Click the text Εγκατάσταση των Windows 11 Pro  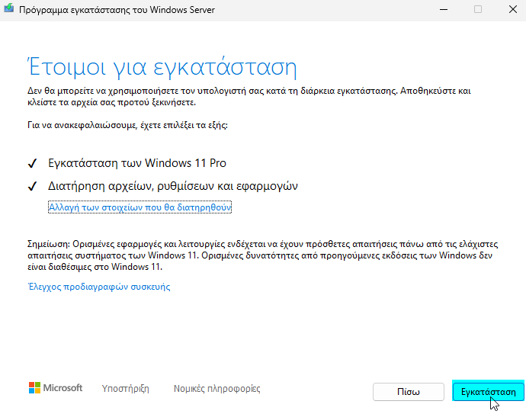(137, 163)
